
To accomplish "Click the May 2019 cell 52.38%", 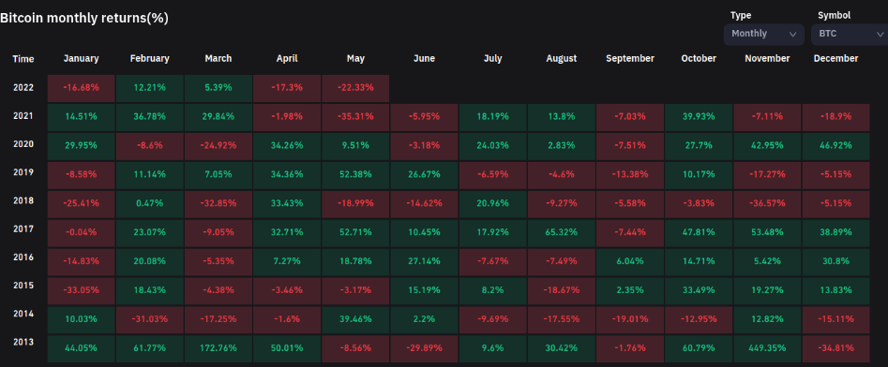I will (355, 175).
